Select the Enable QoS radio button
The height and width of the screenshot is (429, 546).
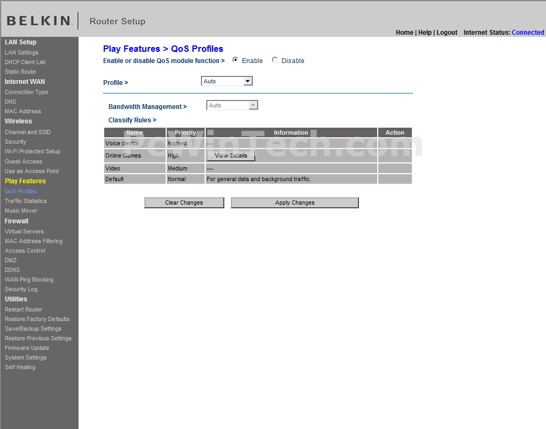(236, 60)
